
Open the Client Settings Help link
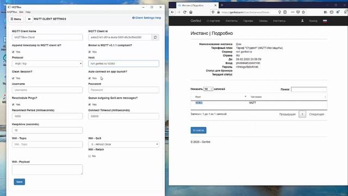click(x=146, y=18)
